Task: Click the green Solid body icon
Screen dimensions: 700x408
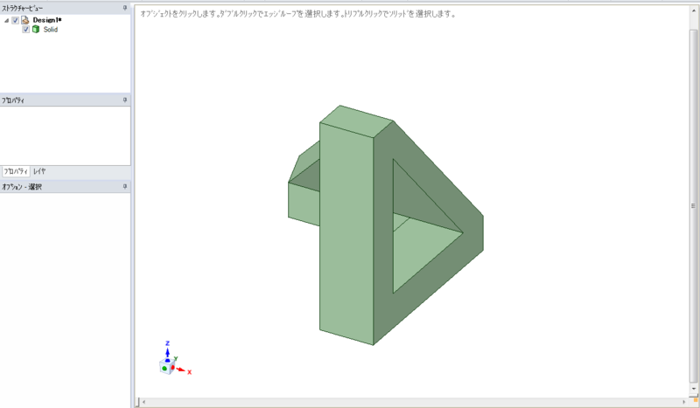Action: coord(36,30)
